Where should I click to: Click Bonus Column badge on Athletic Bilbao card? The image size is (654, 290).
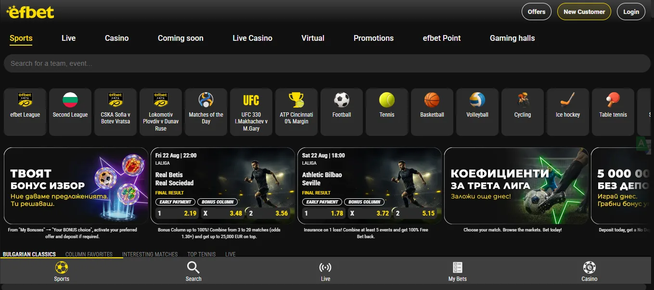[x=364, y=202]
